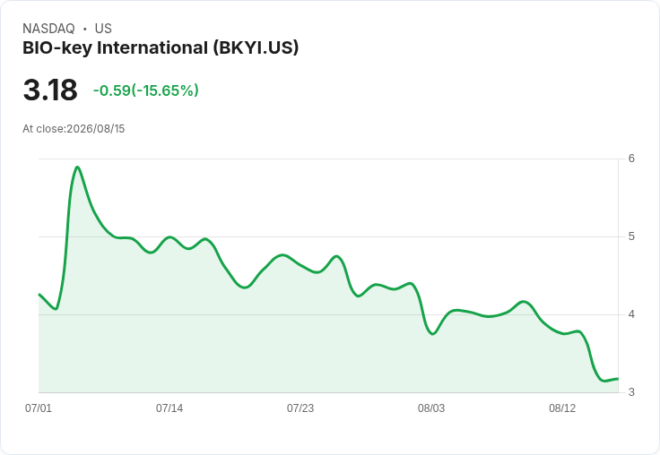Select the 08/12 date on x-axis
660x455 pixels.
click(562, 408)
